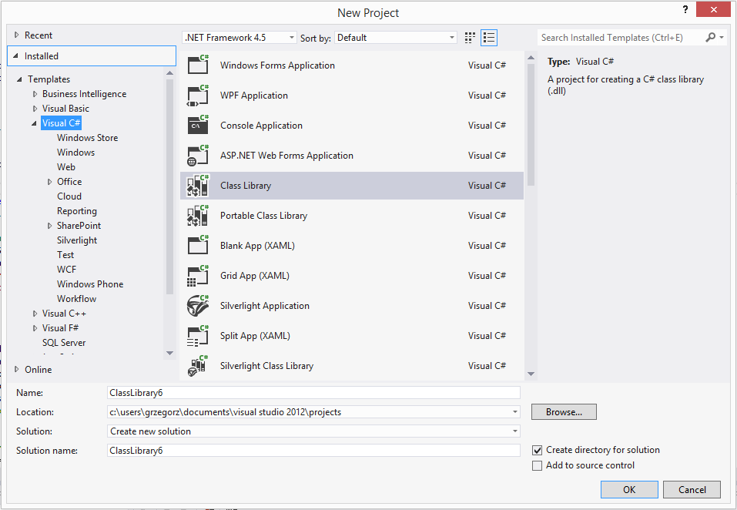Click the project Name field

313,393
